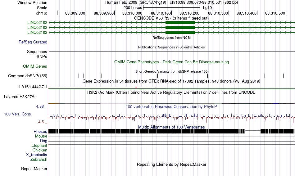The height and width of the screenshot is (176, 295).
Task: Click the exon block of the middle LINC02182 transcript
Action: [x=180, y=27]
